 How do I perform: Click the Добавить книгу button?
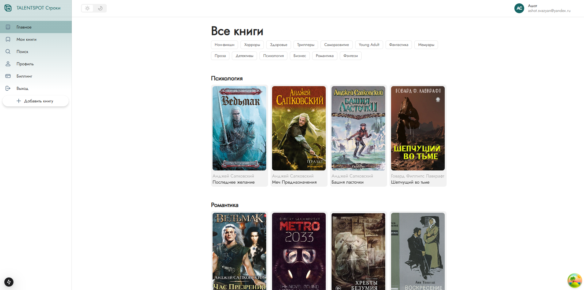(x=36, y=101)
